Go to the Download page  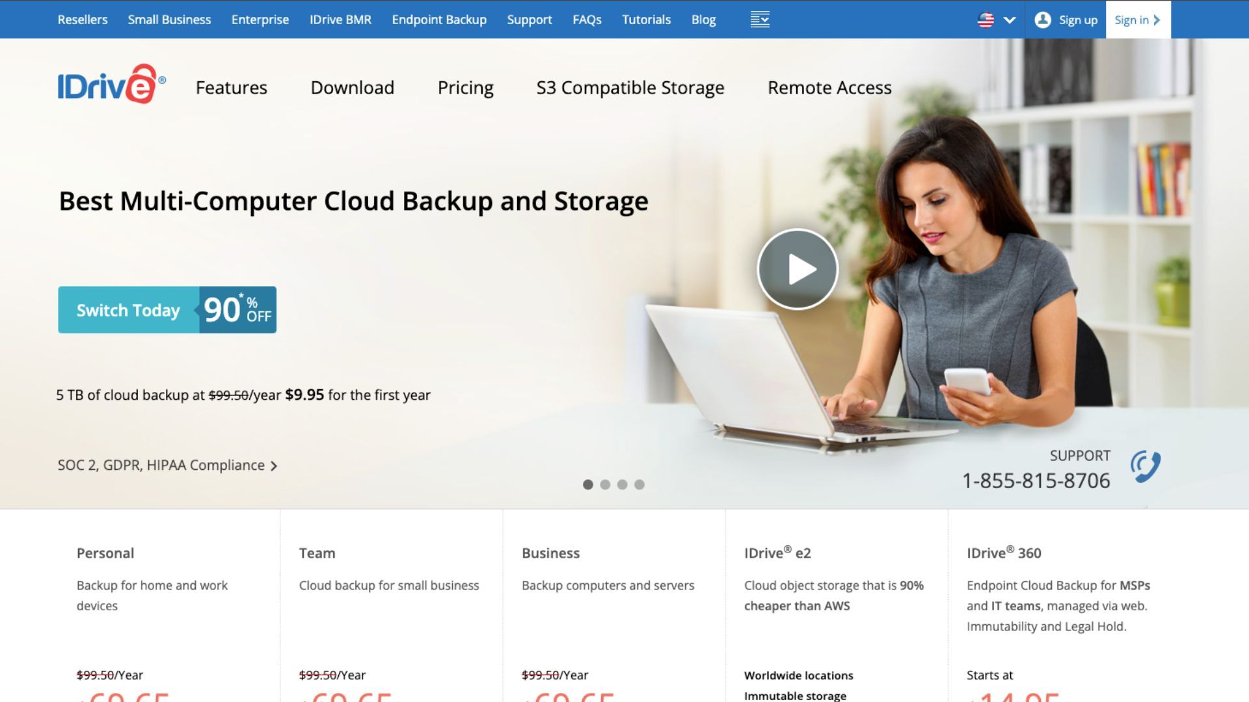353,88
